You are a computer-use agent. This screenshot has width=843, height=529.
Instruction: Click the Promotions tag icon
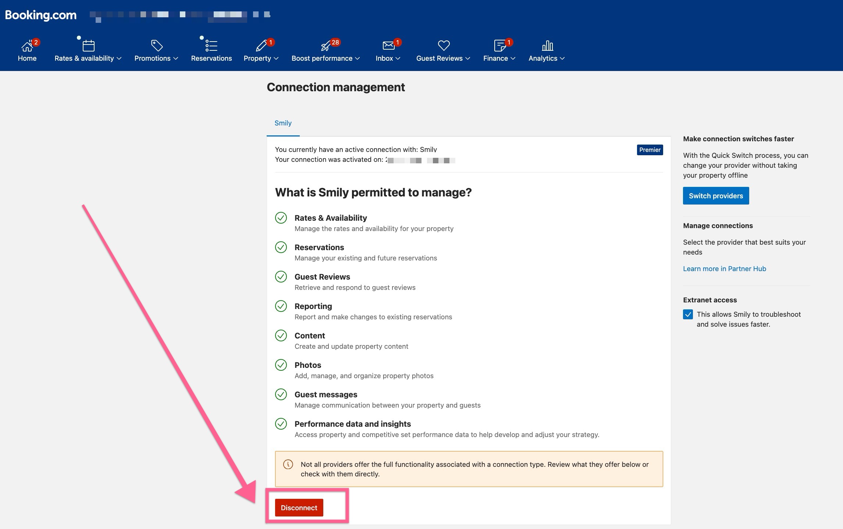point(157,46)
